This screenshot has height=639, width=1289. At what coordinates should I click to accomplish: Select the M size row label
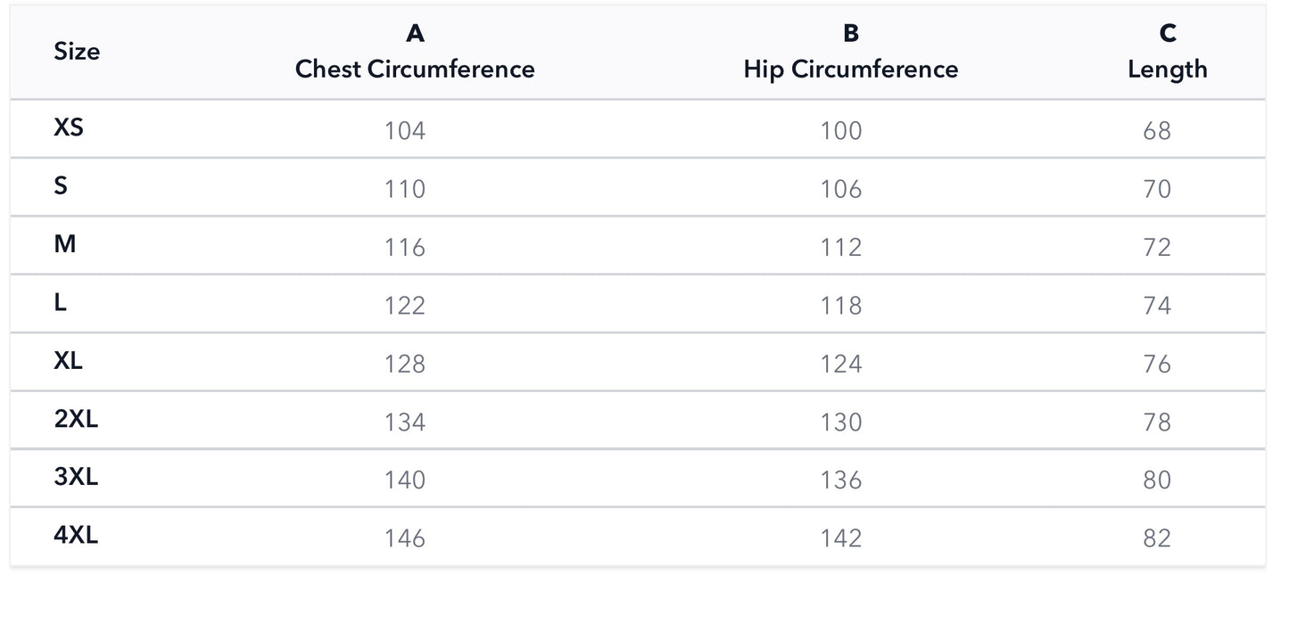(65, 244)
